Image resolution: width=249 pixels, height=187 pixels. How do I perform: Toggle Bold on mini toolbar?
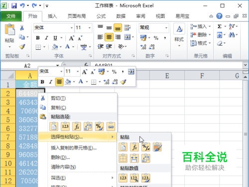click(x=42, y=82)
